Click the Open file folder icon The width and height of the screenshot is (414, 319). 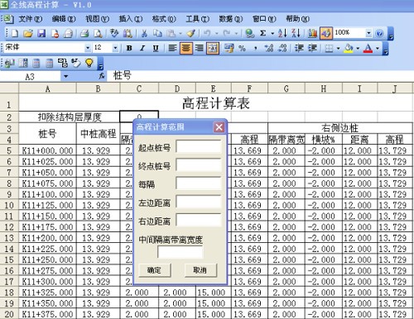28,33
